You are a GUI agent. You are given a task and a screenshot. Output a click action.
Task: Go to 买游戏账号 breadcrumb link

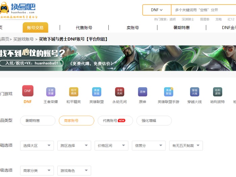point(23,39)
